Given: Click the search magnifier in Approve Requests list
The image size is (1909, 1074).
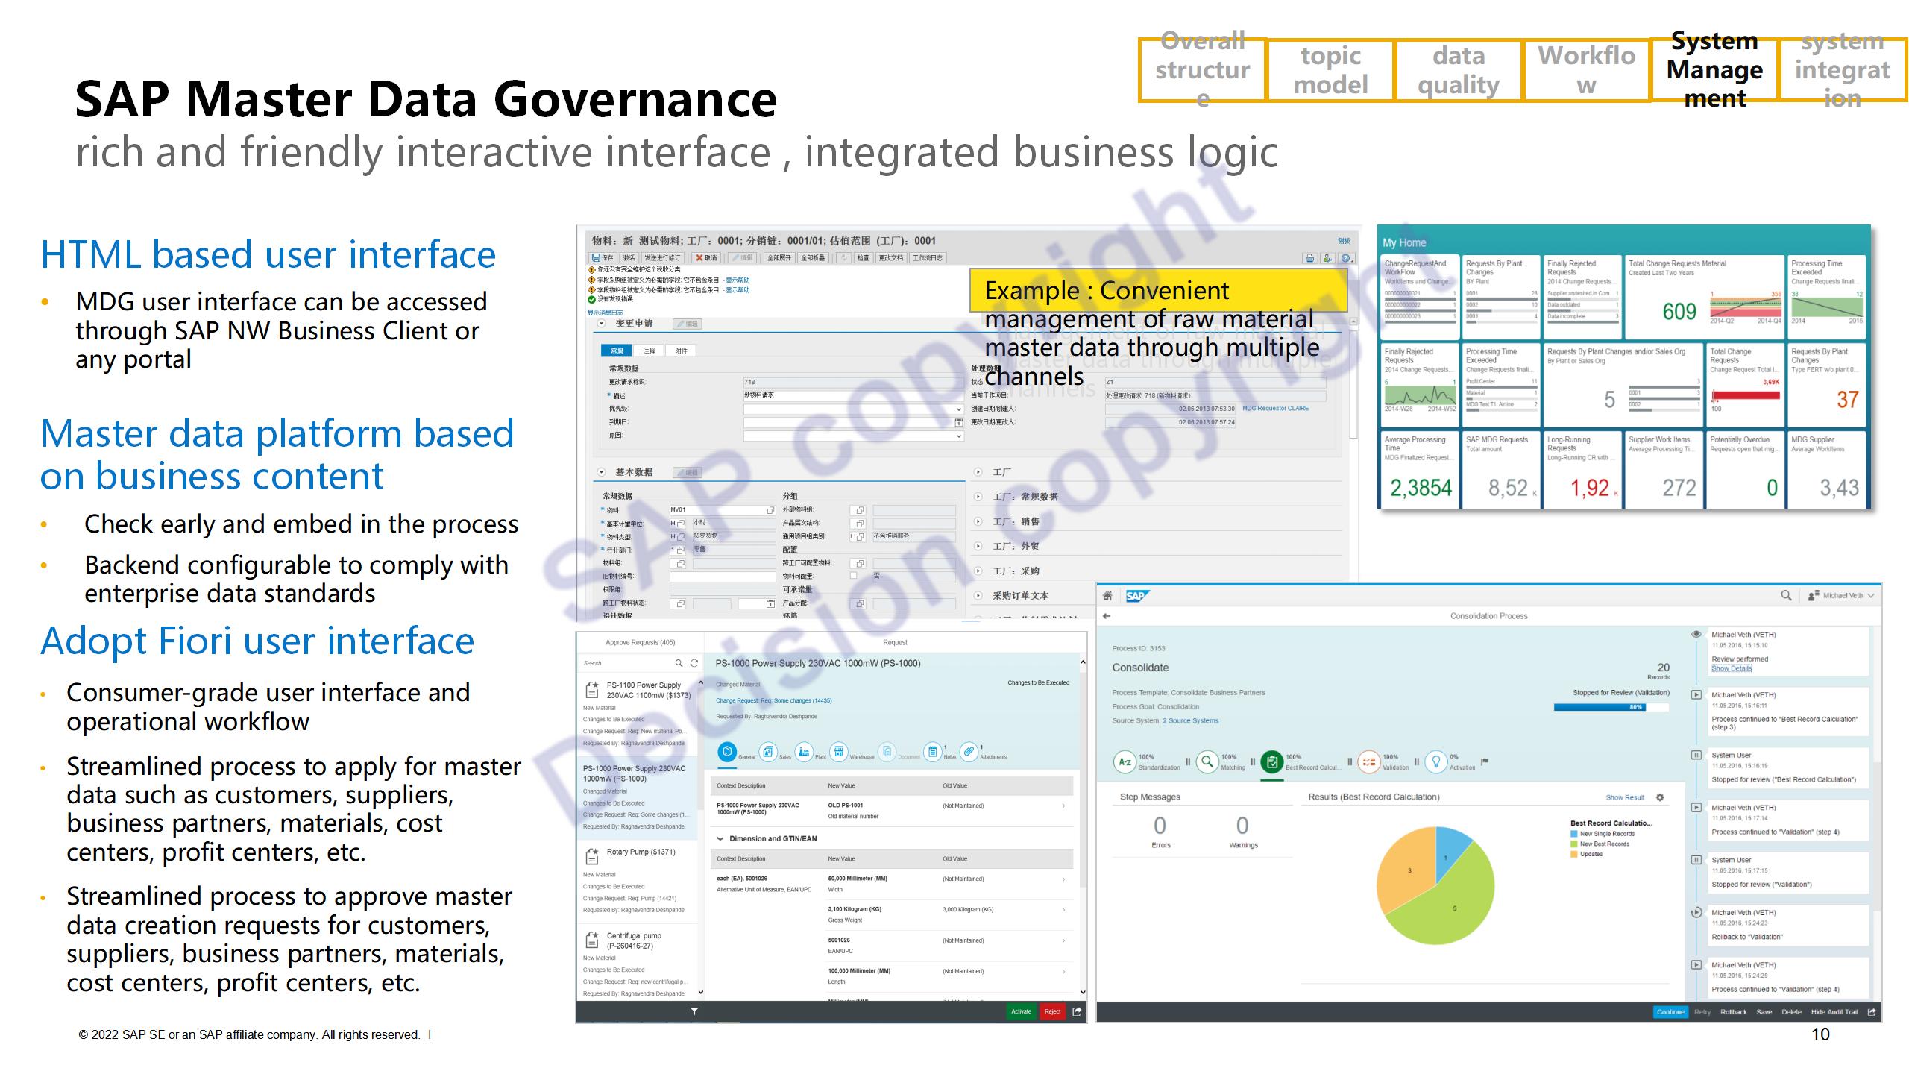Looking at the screenshot, I should coord(679,663).
